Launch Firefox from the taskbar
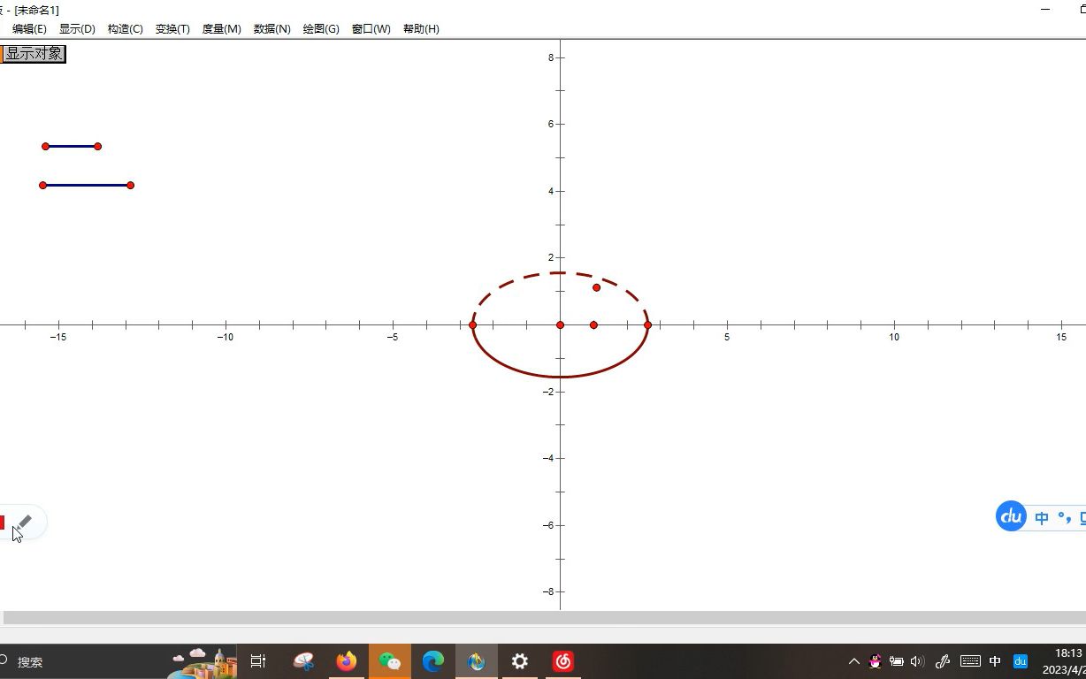This screenshot has height=679, width=1086. [x=347, y=661]
